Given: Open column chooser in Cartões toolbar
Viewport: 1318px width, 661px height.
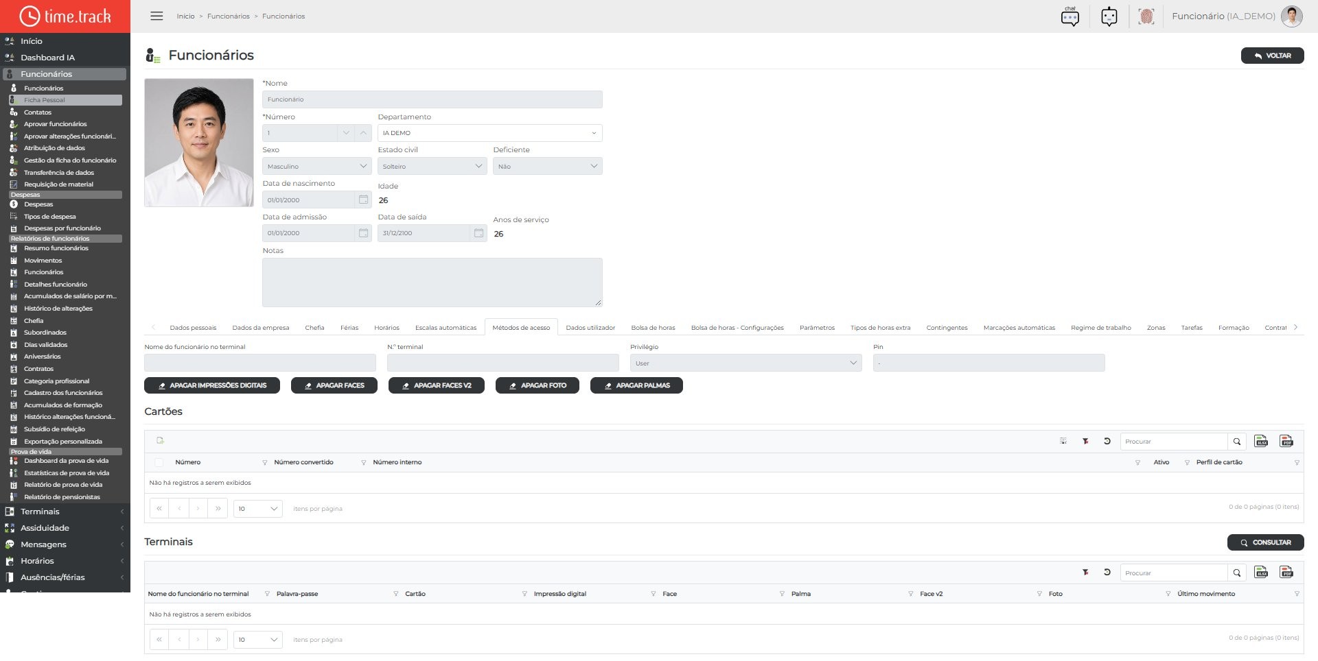Looking at the screenshot, I should tap(1063, 441).
